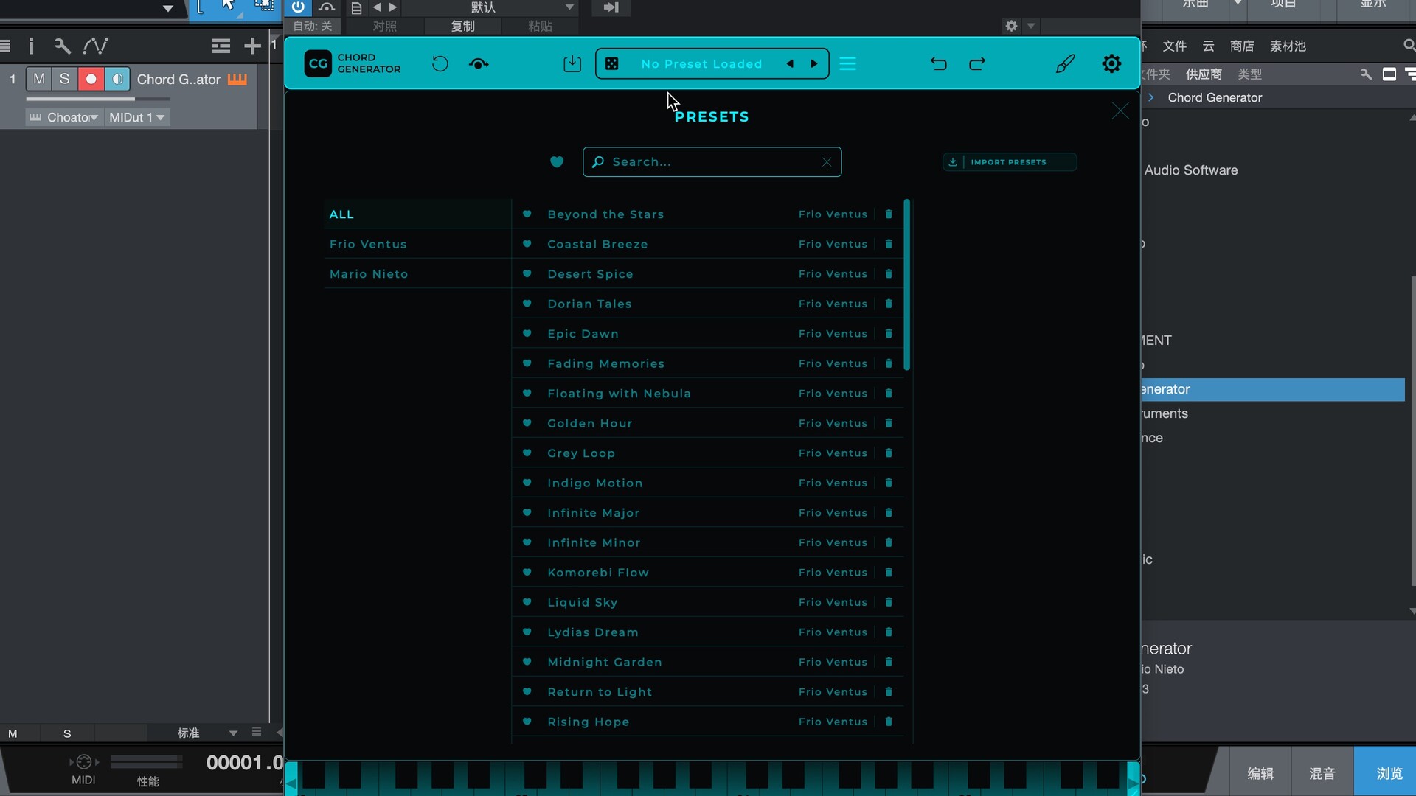Open plugin window gear options

pyautogui.click(x=1011, y=26)
